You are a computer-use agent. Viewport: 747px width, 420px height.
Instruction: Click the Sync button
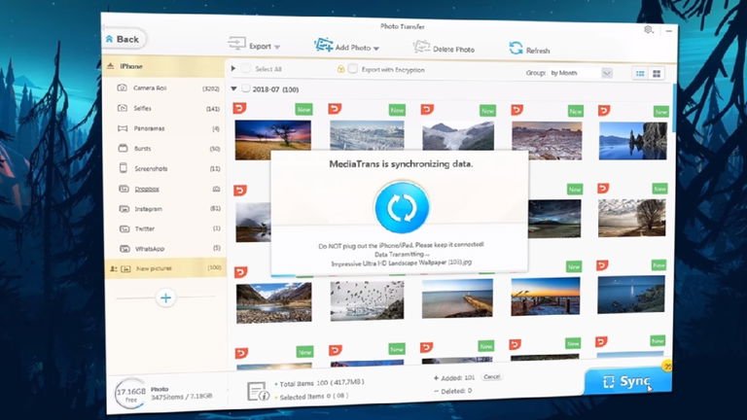point(627,381)
